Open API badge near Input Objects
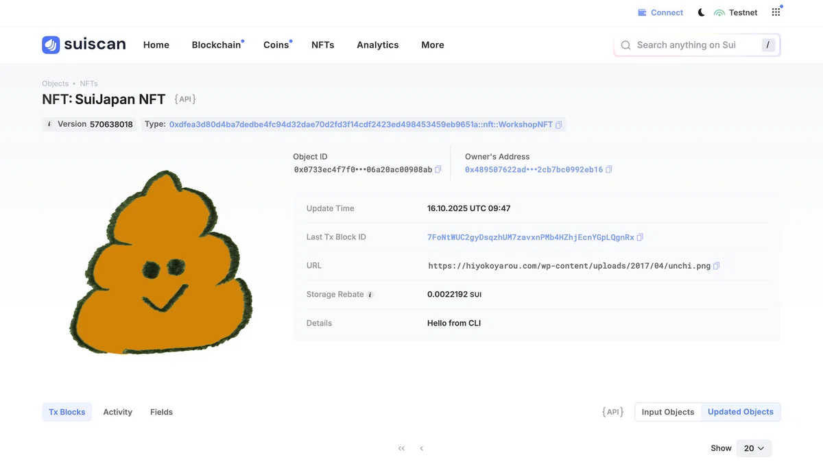The height and width of the screenshot is (464, 823). (x=612, y=412)
